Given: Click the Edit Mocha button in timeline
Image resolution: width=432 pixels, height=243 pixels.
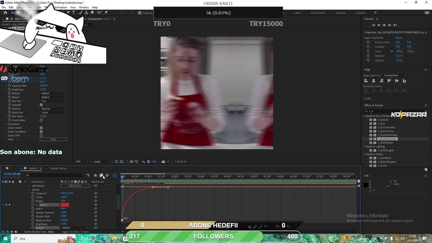Looking at the screenshot, I should (75, 186).
